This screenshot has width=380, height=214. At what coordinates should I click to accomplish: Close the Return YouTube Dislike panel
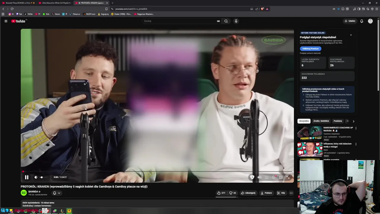coord(351,35)
